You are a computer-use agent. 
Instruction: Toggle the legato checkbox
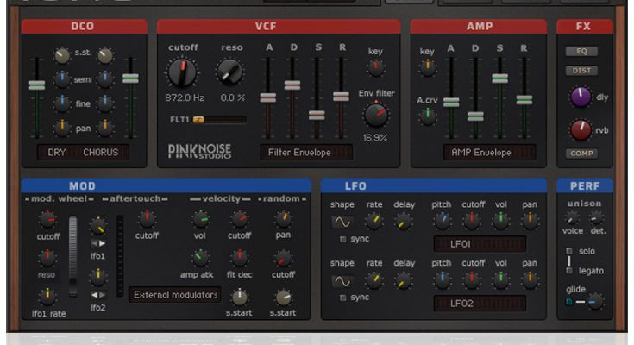click(x=569, y=269)
